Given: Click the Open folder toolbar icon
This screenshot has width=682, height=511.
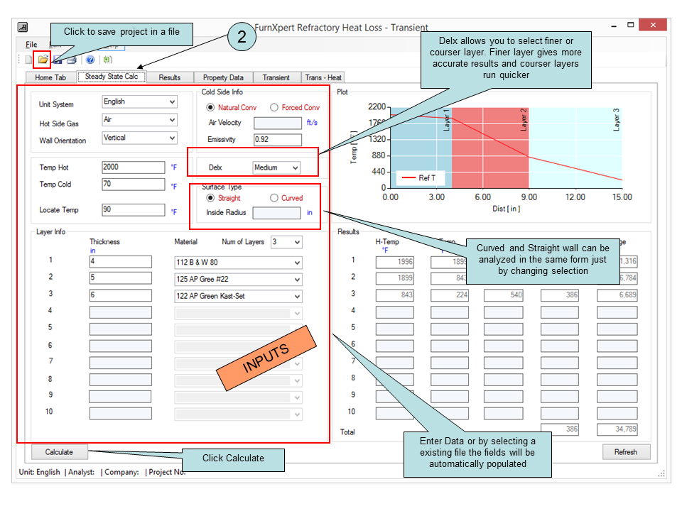Looking at the screenshot, I should point(43,60).
